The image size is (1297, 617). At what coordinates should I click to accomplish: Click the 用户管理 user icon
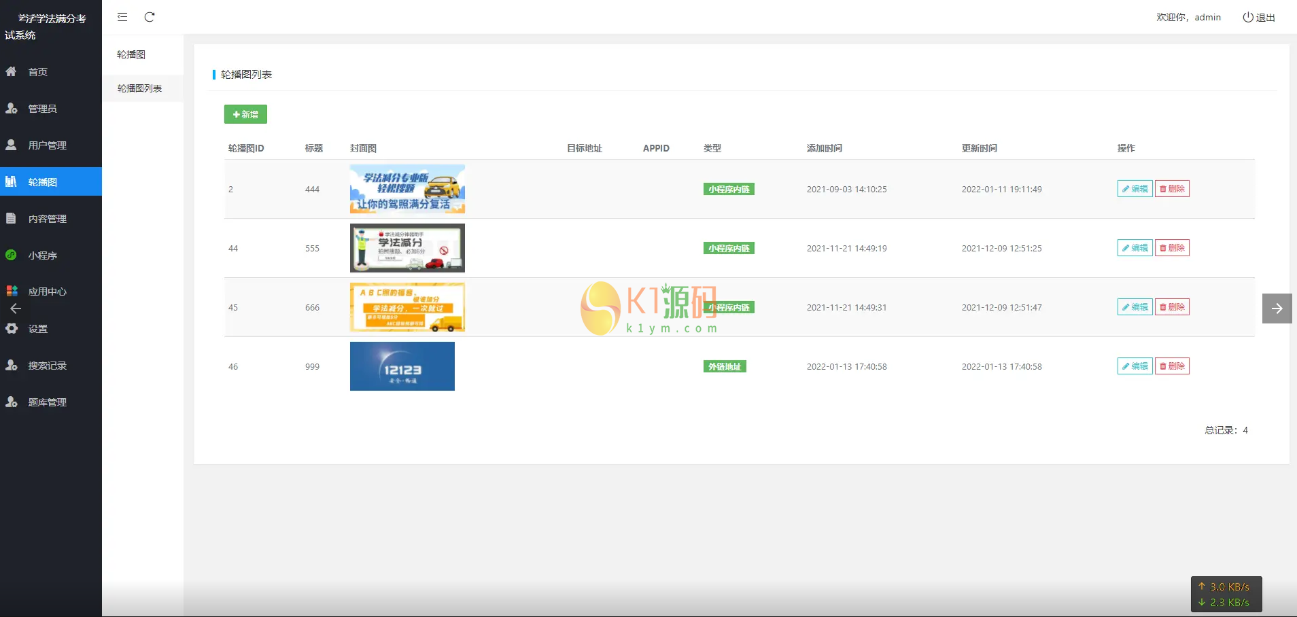pos(11,145)
